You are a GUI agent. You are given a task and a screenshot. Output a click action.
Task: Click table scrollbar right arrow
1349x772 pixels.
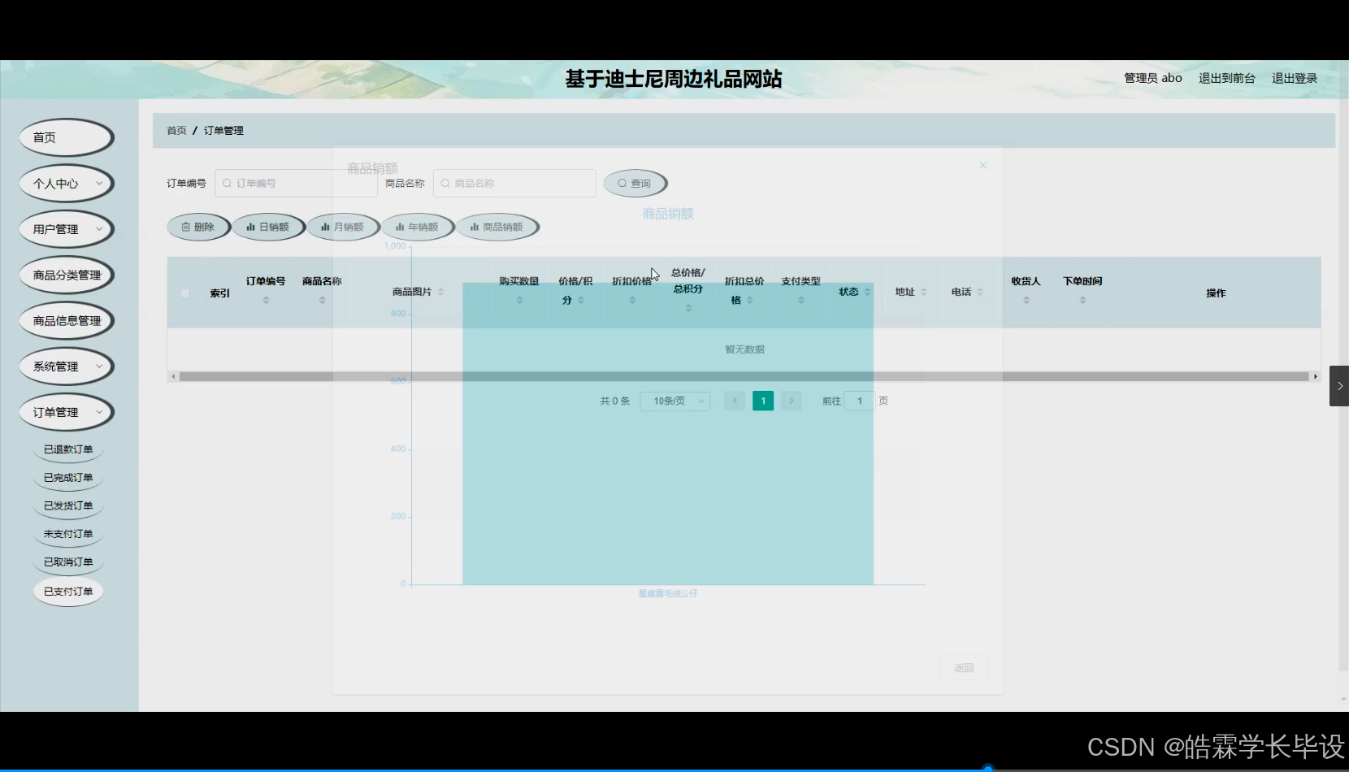pyautogui.click(x=1315, y=376)
